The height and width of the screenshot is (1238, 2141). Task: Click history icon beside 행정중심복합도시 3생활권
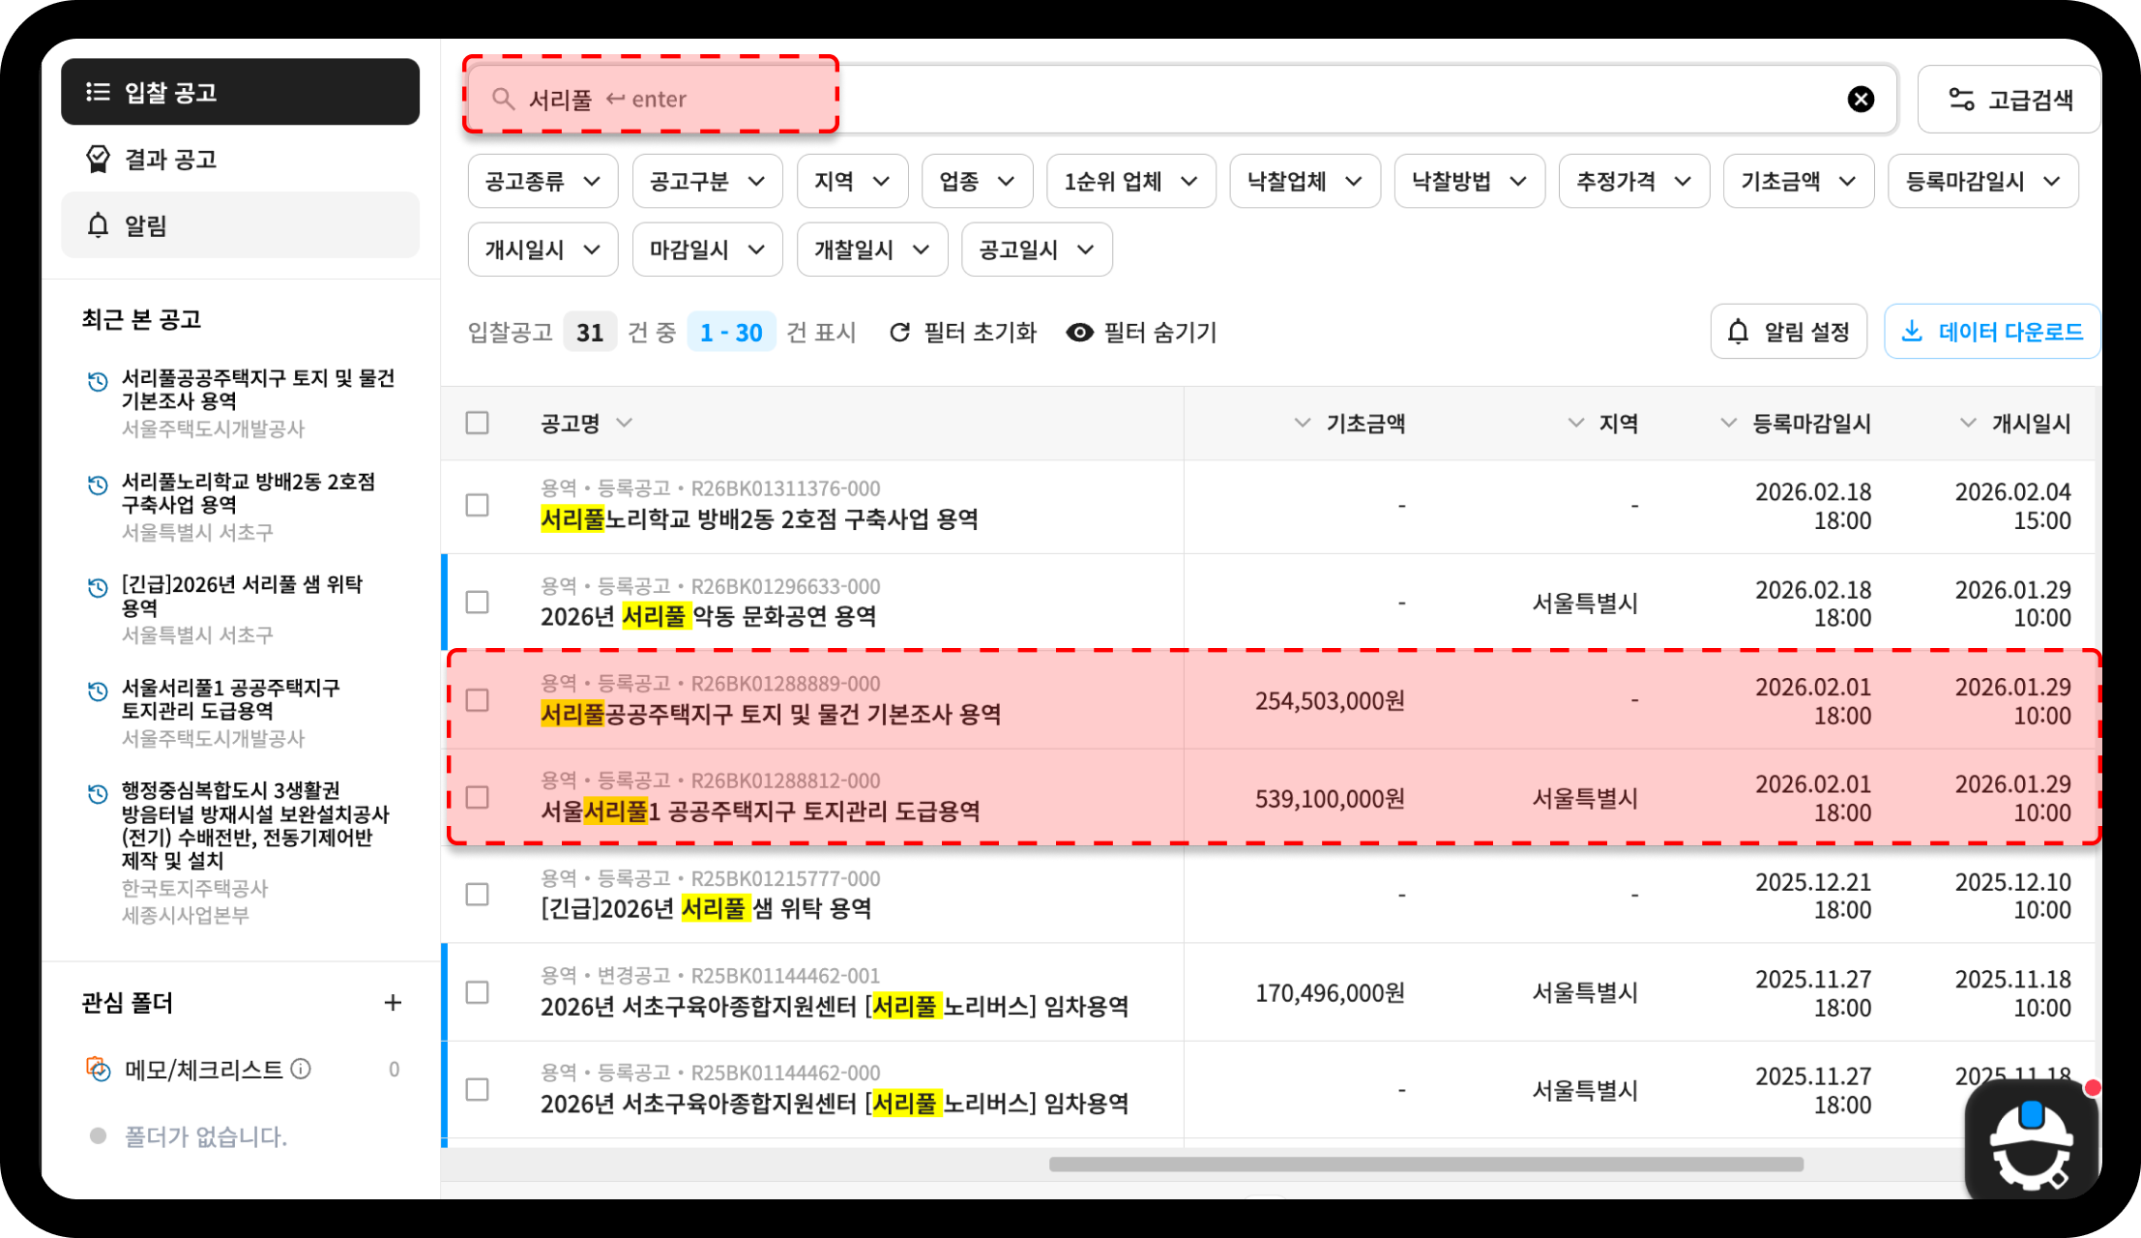98,793
